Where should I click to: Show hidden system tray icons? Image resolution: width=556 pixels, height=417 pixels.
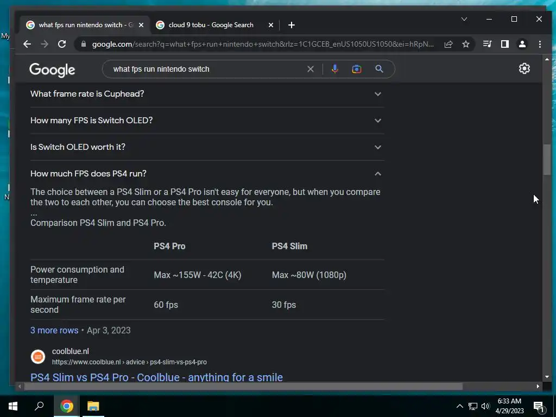[459, 406]
